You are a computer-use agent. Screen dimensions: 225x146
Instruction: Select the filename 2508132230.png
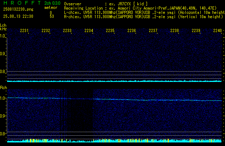18,9
